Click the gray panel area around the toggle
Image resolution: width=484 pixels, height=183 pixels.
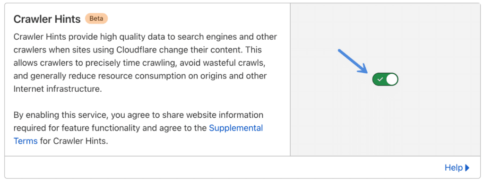point(385,123)
